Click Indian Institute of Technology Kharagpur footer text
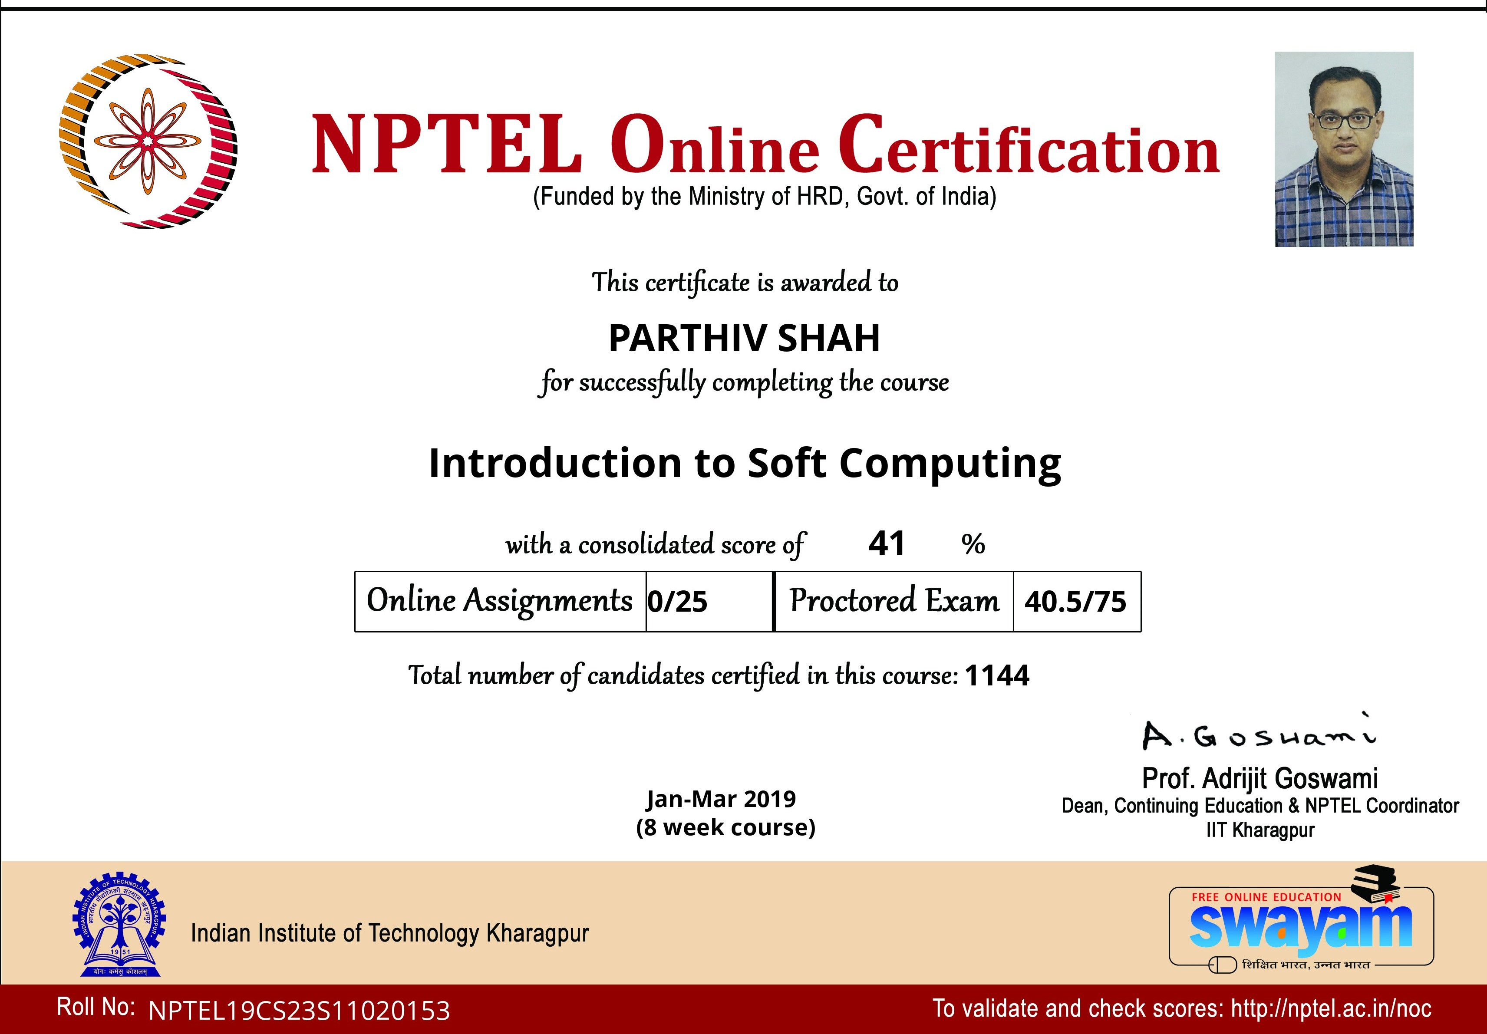 pyautogui.click(x=390, y=933)
